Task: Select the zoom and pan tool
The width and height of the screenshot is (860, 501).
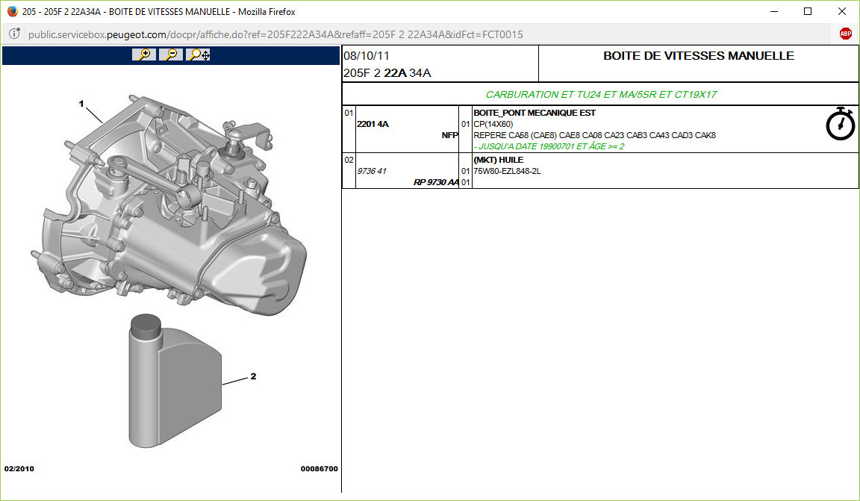Action: [x=199, y=55]
